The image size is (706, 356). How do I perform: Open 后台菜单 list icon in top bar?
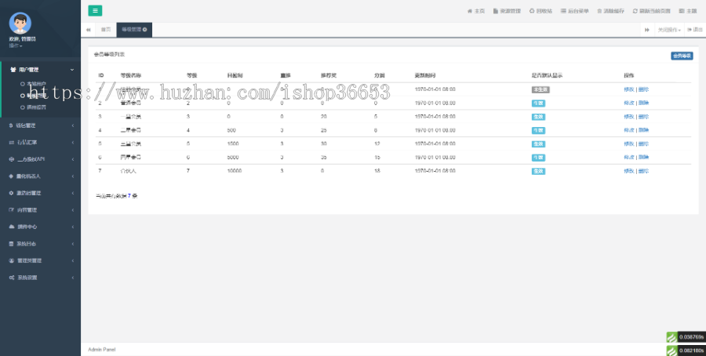coord(563,11)
